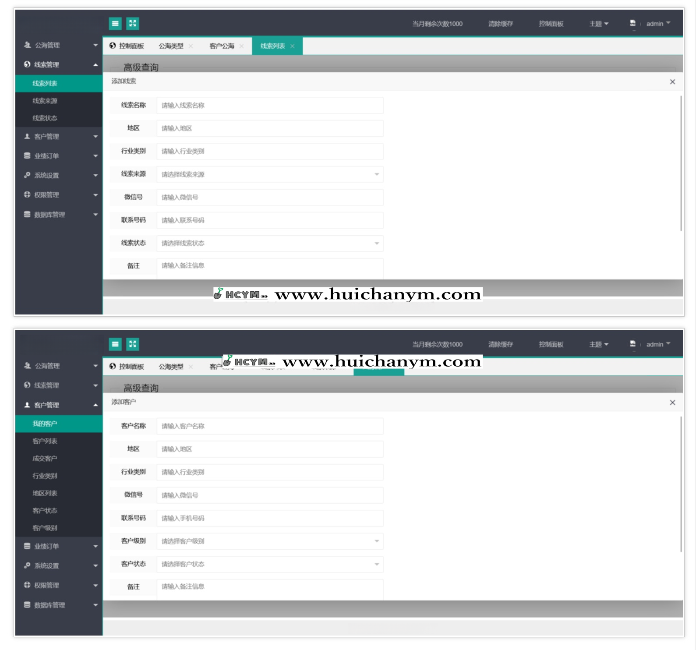
Task: Open the 请选择线索状态 dropdown
Action: point(269,243)
